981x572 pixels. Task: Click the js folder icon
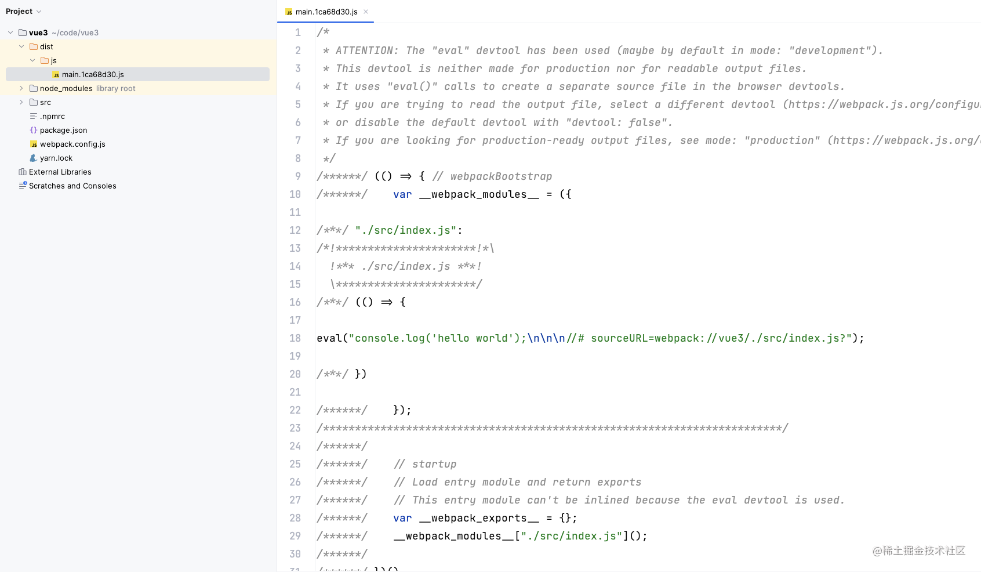45,60
